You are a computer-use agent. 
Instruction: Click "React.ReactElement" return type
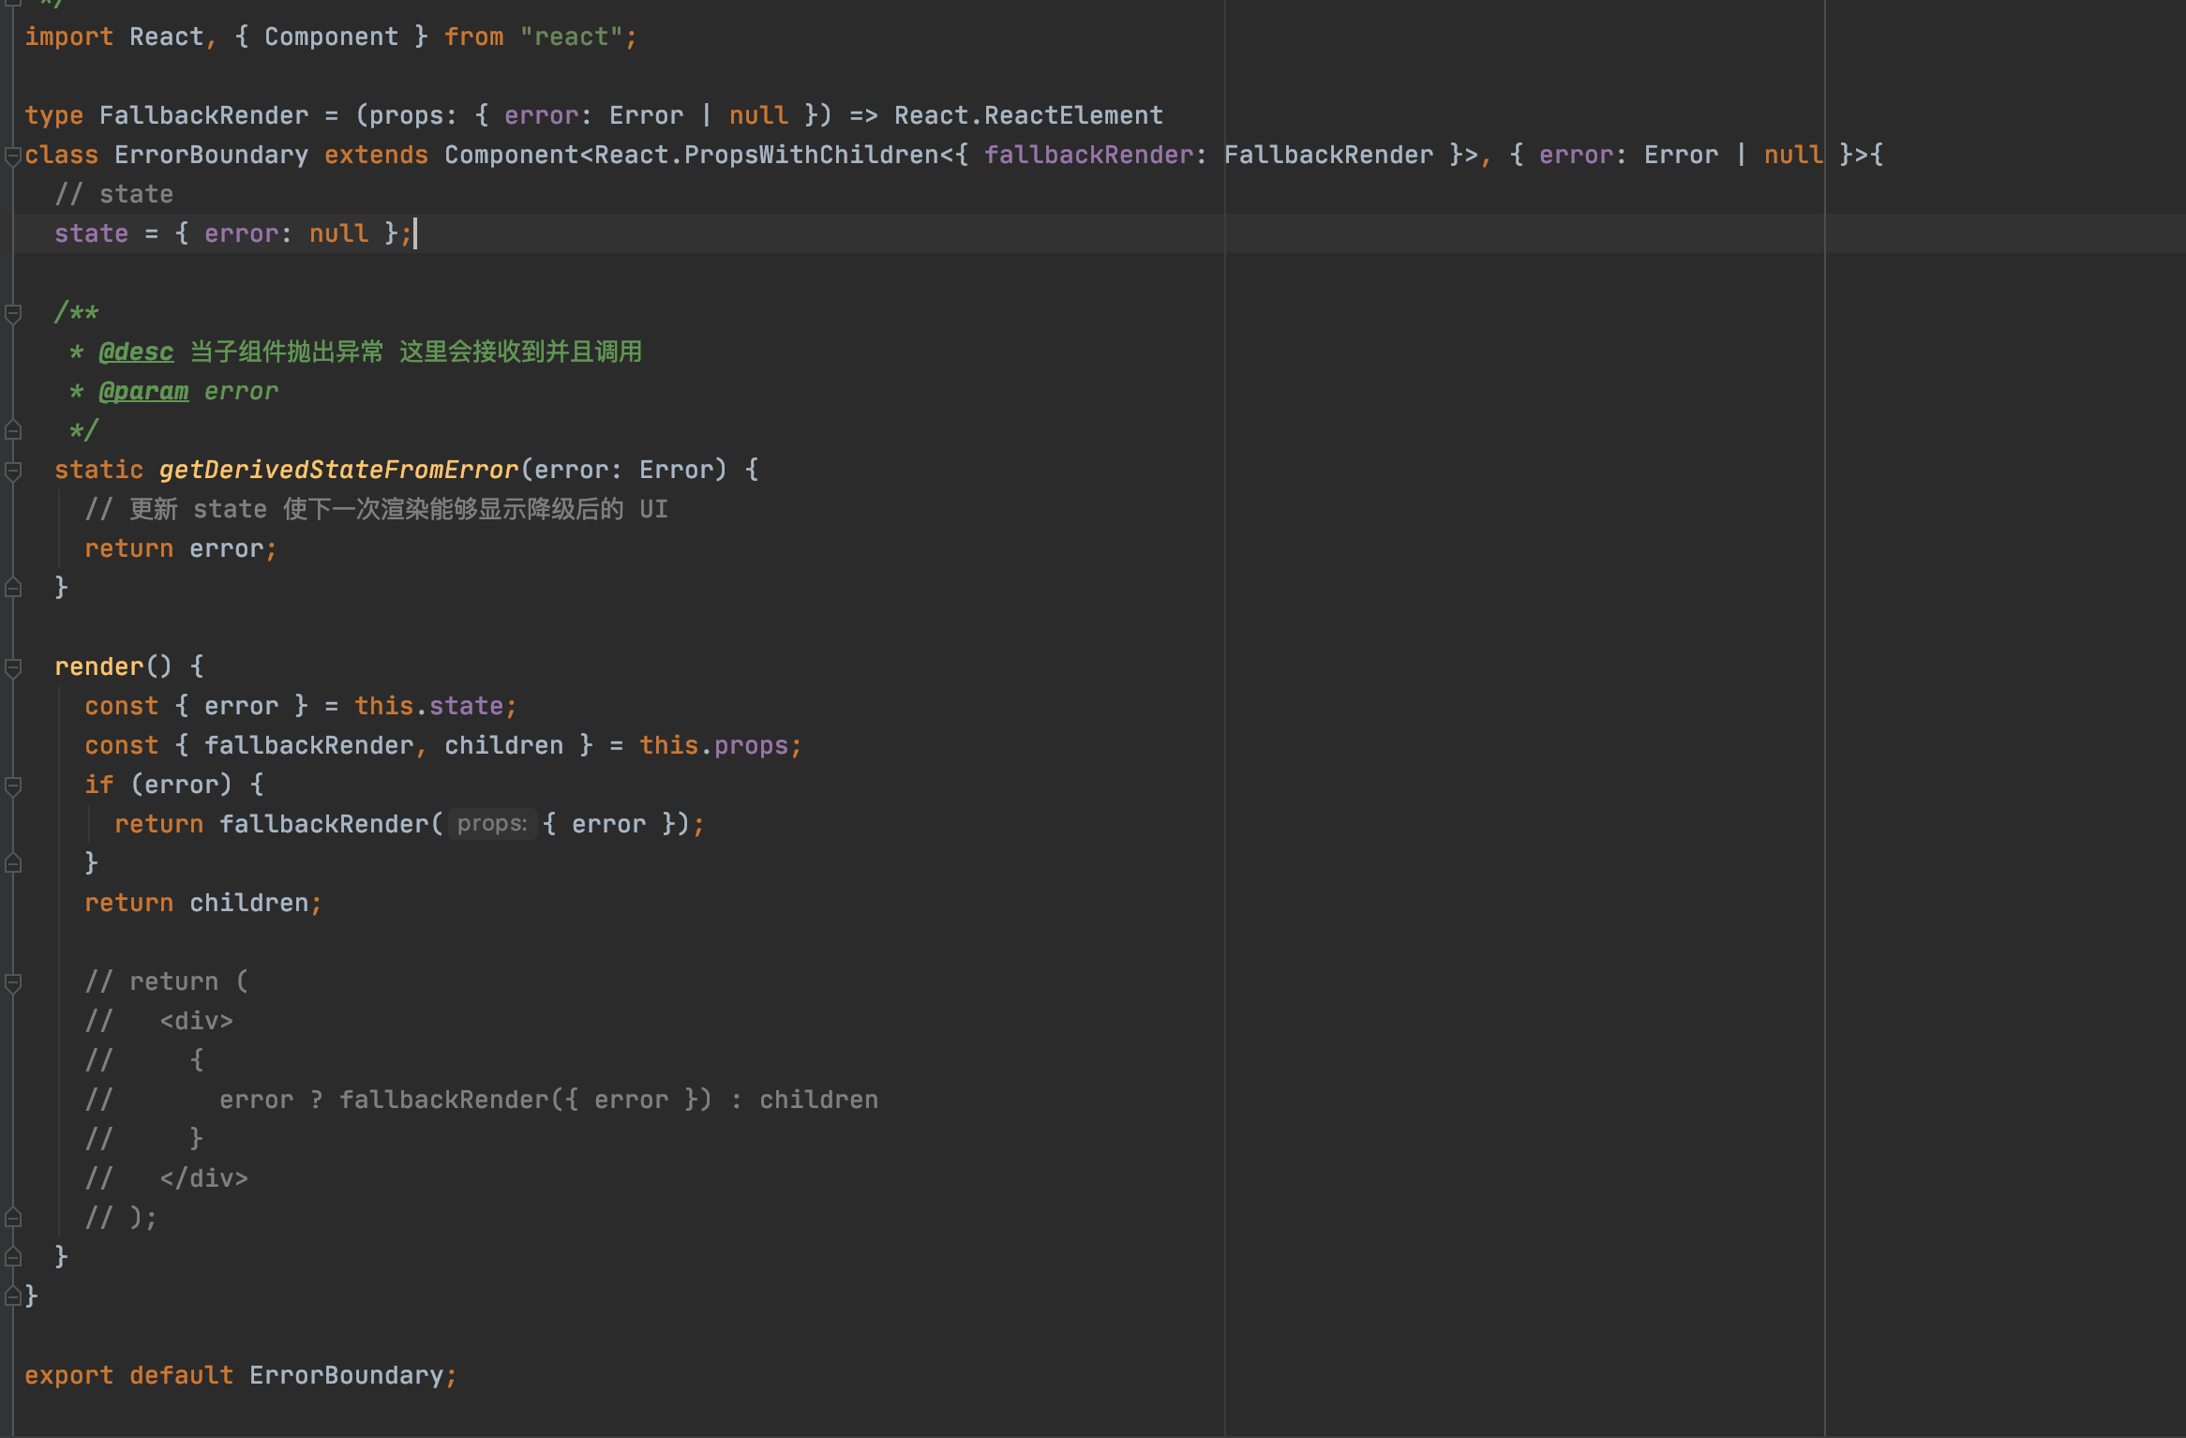pos(1028,115)
